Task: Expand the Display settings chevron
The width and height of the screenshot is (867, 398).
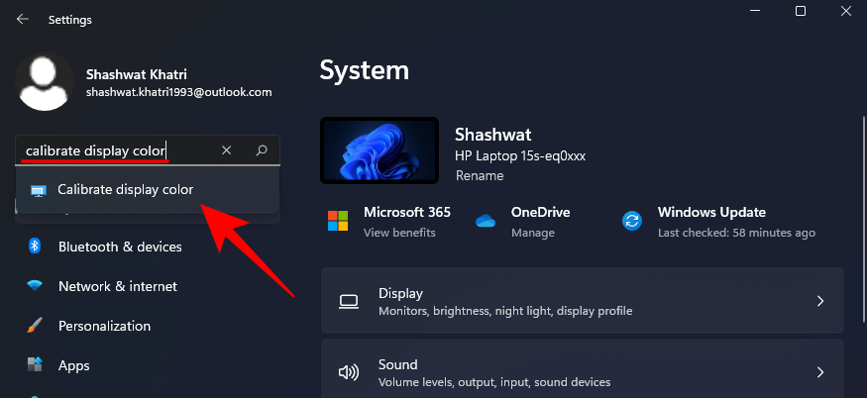Action: [819, 301]
